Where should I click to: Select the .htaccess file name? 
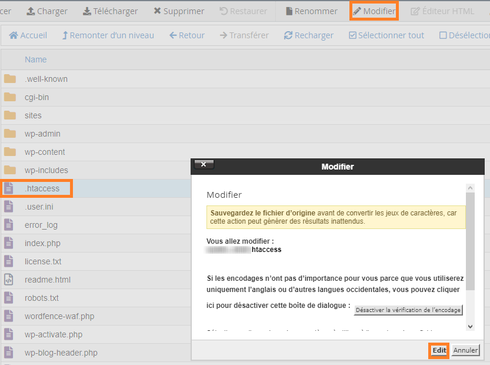(42, 188)
